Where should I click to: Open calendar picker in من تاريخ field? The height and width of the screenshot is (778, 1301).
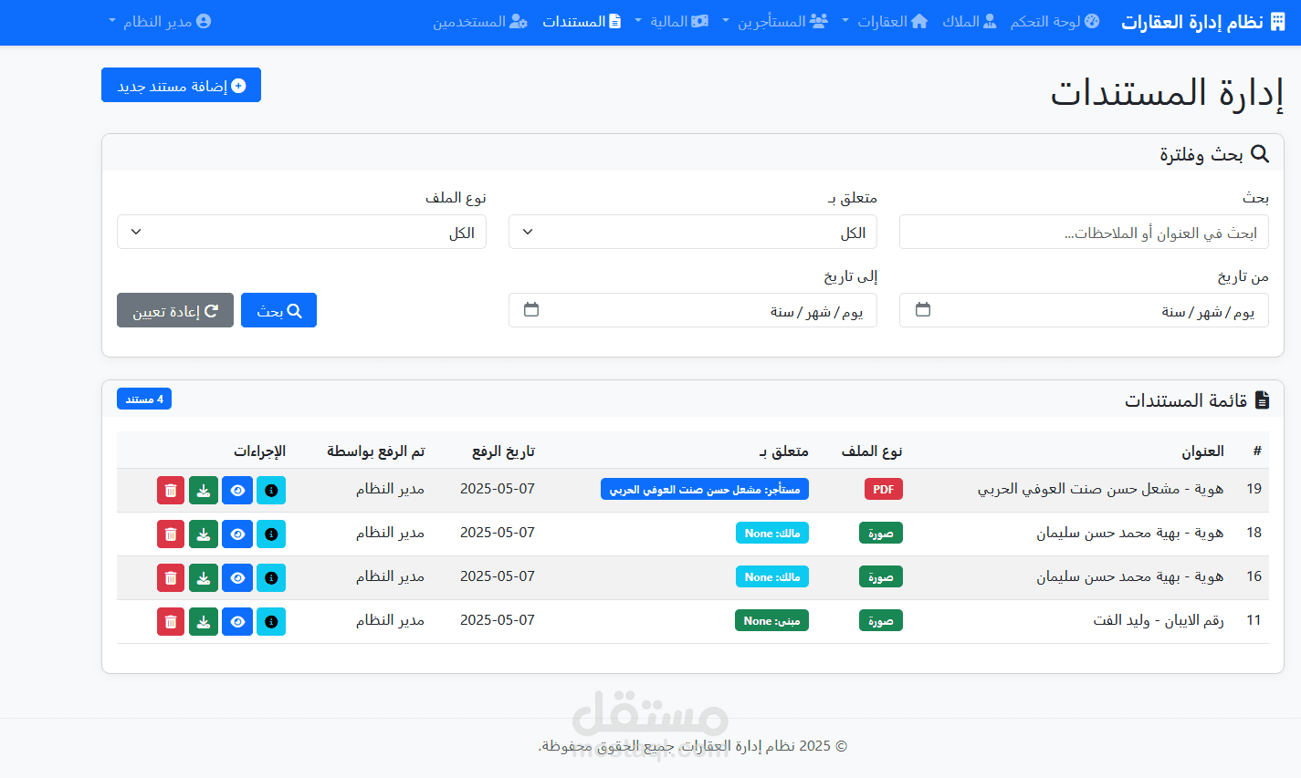click(923, 310)
